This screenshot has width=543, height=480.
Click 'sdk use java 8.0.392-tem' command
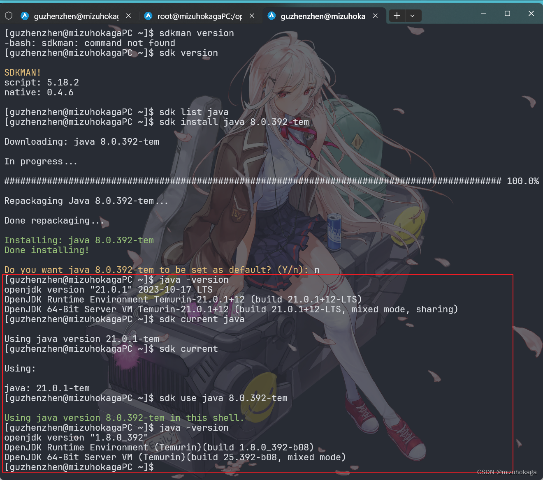point(223,398)
